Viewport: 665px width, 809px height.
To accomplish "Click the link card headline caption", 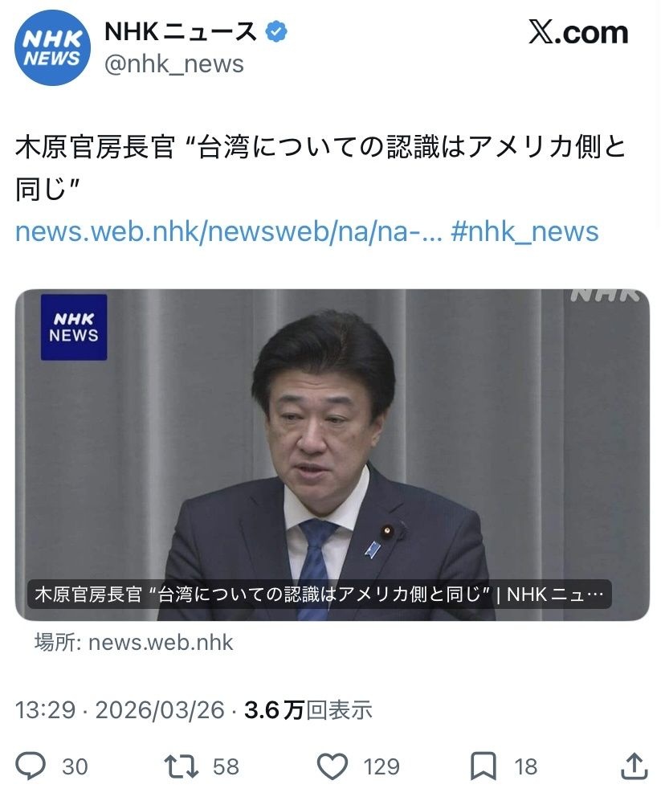I will [x=320, y=594].
